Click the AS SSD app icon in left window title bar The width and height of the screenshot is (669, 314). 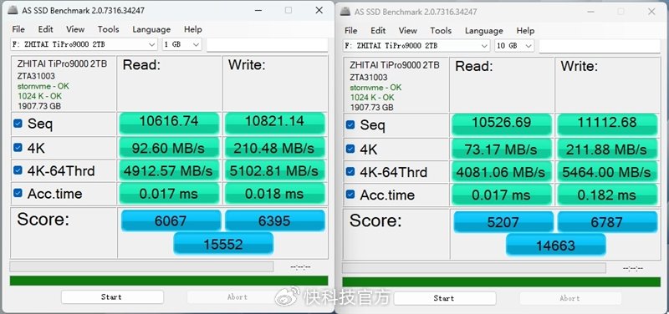click(13, 11)
